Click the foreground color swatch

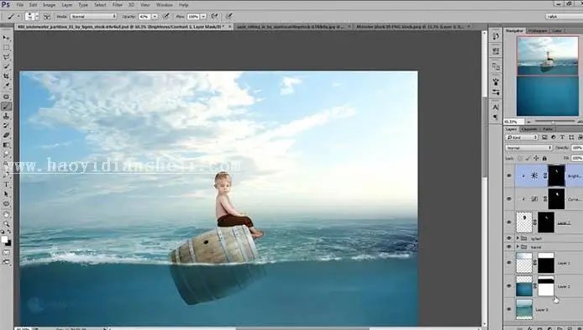click(x=4, y=239)
